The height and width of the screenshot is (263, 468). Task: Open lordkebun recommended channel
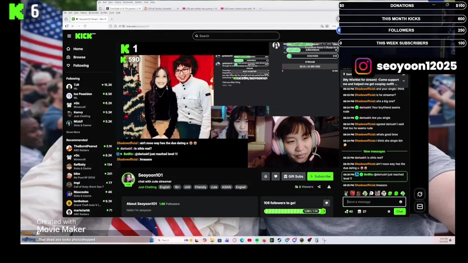tap(89, 202)
